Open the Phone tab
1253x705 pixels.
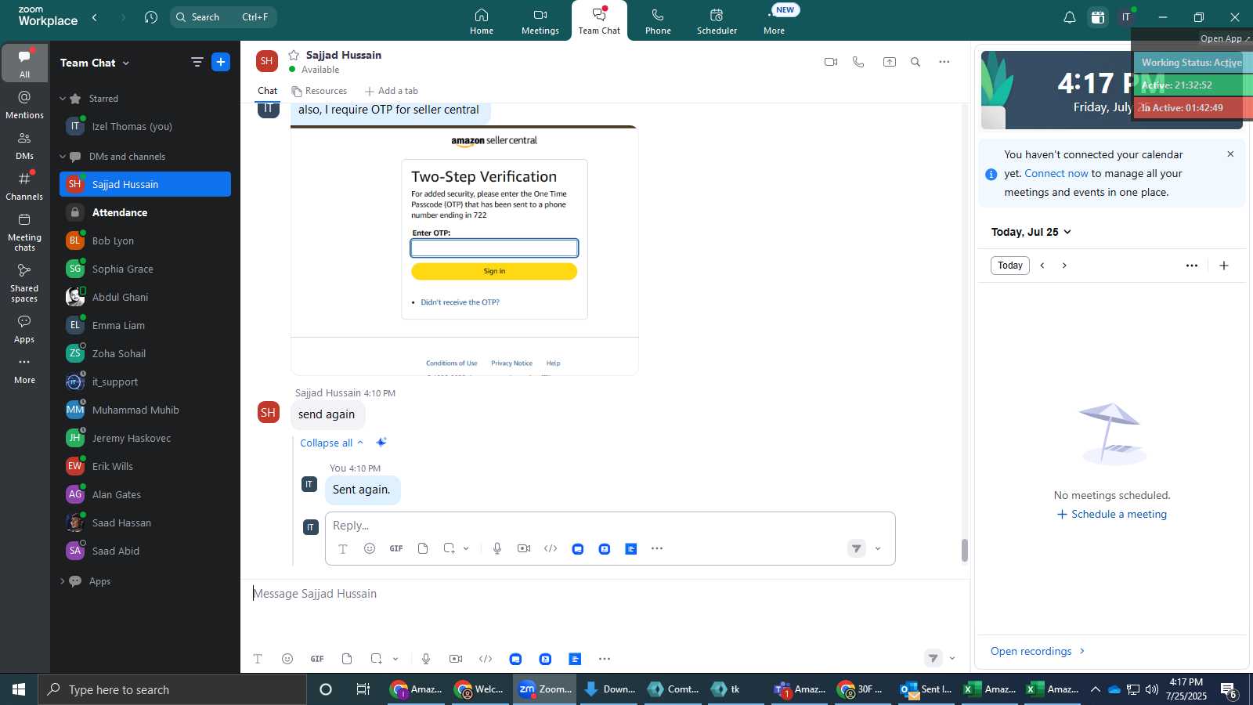coord(658,21)
